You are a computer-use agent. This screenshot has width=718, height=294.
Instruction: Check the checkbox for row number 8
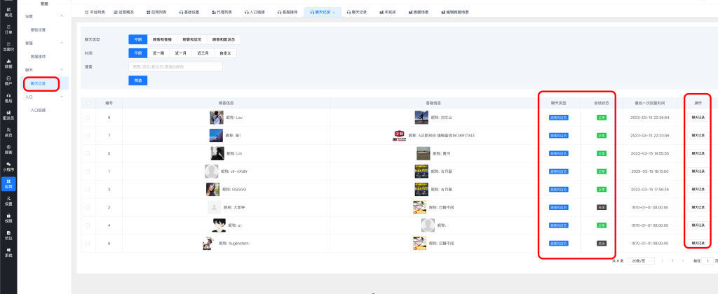click(x=88, y=117)
